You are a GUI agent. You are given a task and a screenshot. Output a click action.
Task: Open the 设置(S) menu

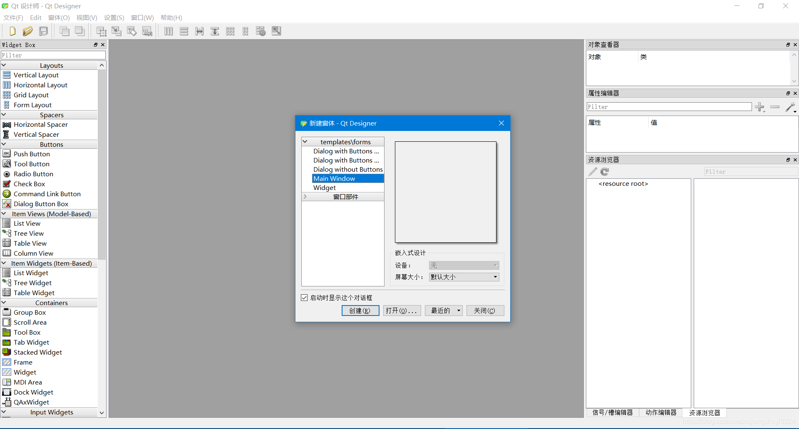pyautogui.click(x=114, y=18)
